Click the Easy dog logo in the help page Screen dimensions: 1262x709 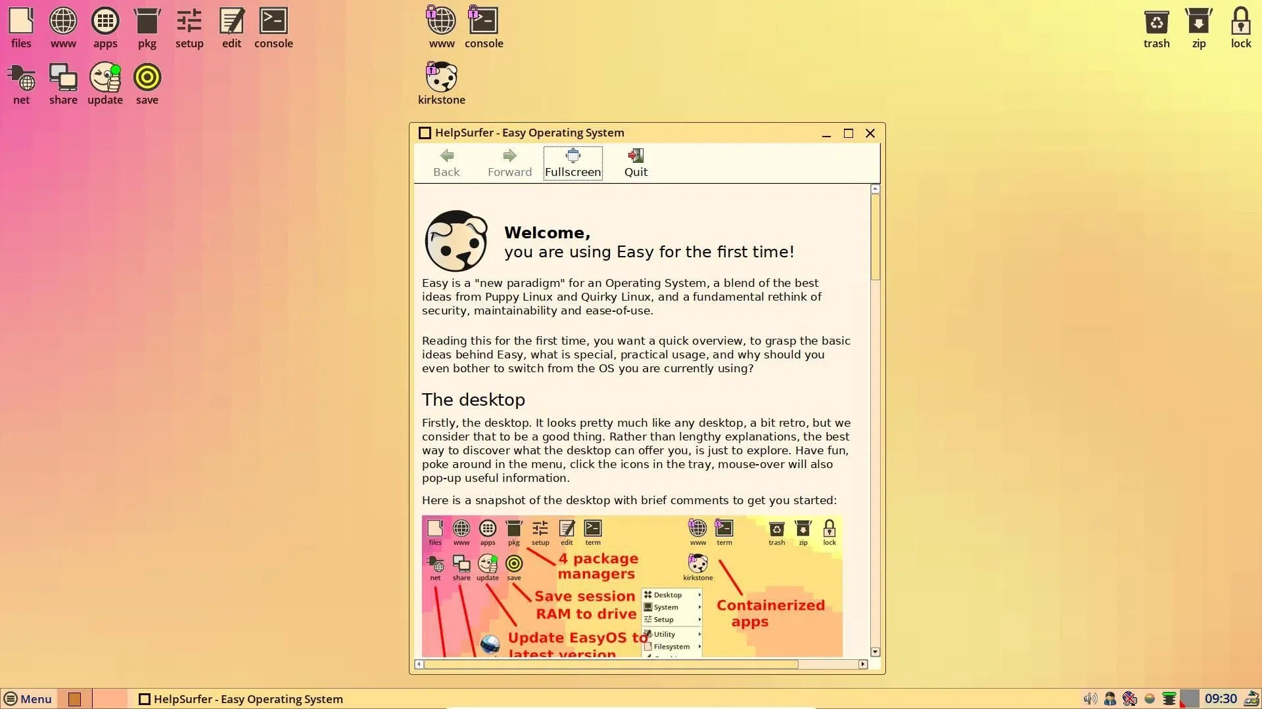pos(456,241)
